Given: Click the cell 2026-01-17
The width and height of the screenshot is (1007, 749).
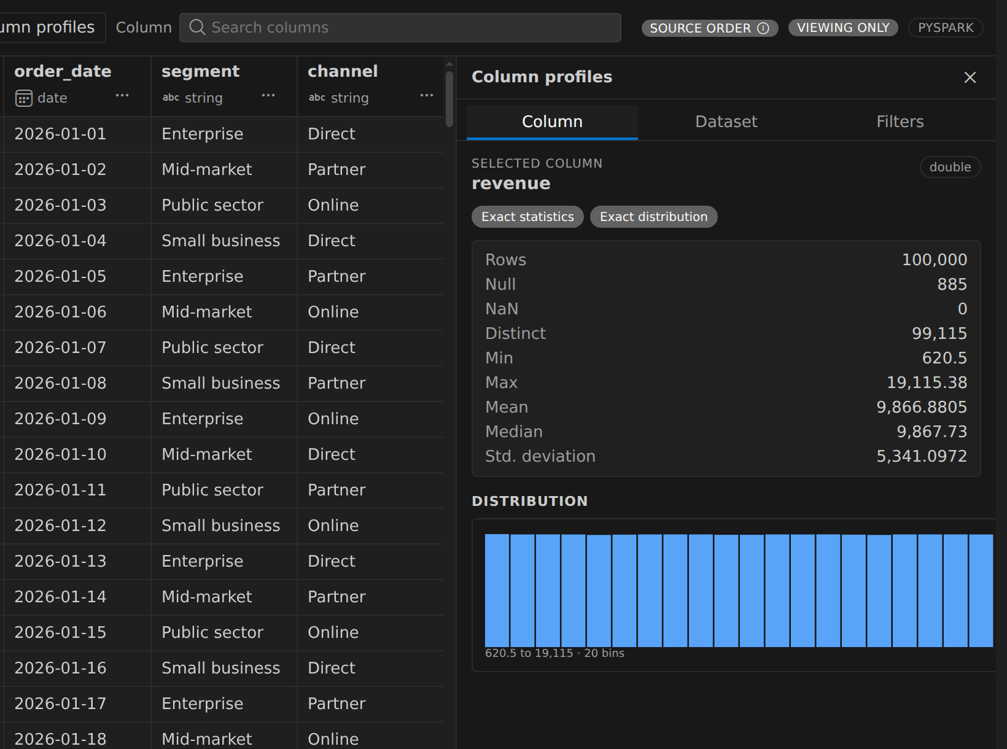Looking at the screenshot, I should click(77, 704).
